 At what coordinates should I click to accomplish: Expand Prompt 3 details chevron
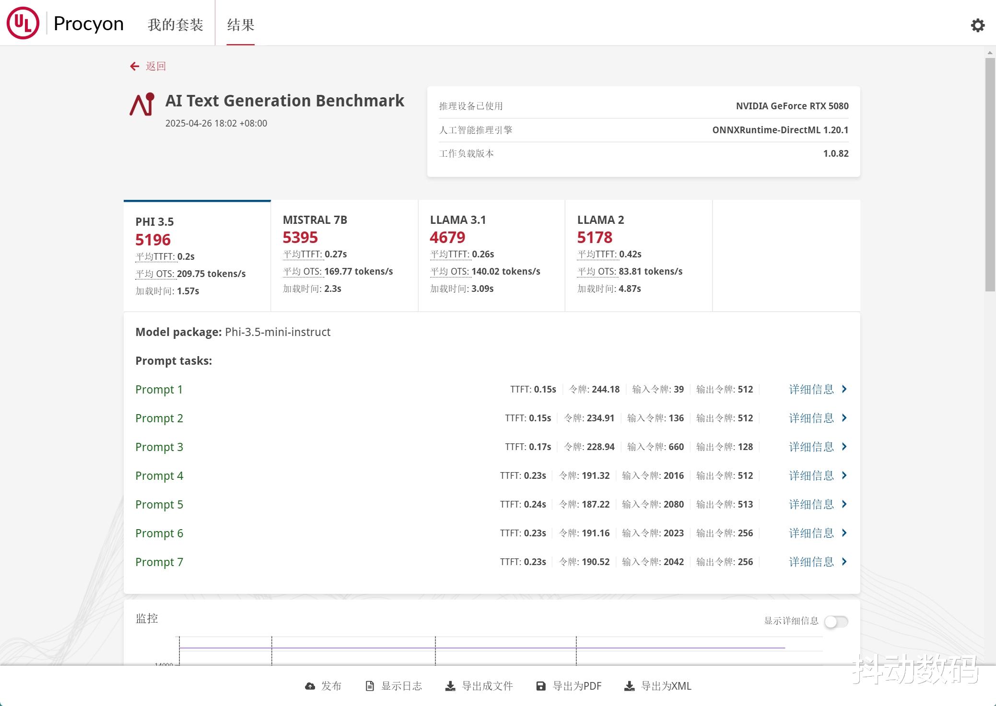coord(844,447)
